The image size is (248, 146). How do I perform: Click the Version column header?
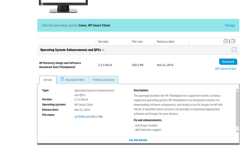click(x=103, y=41)
